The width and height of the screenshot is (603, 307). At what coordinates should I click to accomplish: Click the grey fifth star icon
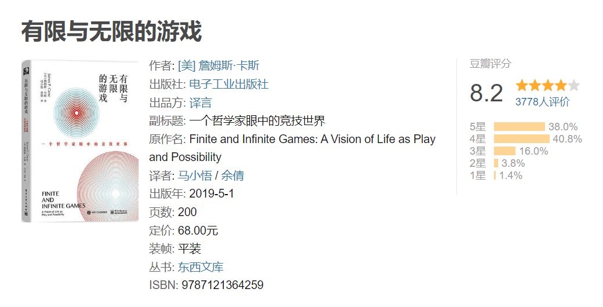(x=573, y=85)
